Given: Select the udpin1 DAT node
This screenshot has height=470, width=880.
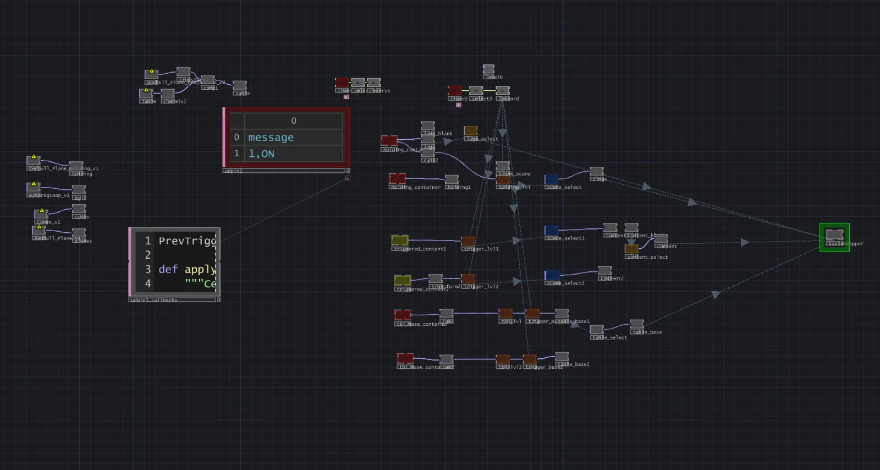Looking at the screenshot, I should click(286, 138).
